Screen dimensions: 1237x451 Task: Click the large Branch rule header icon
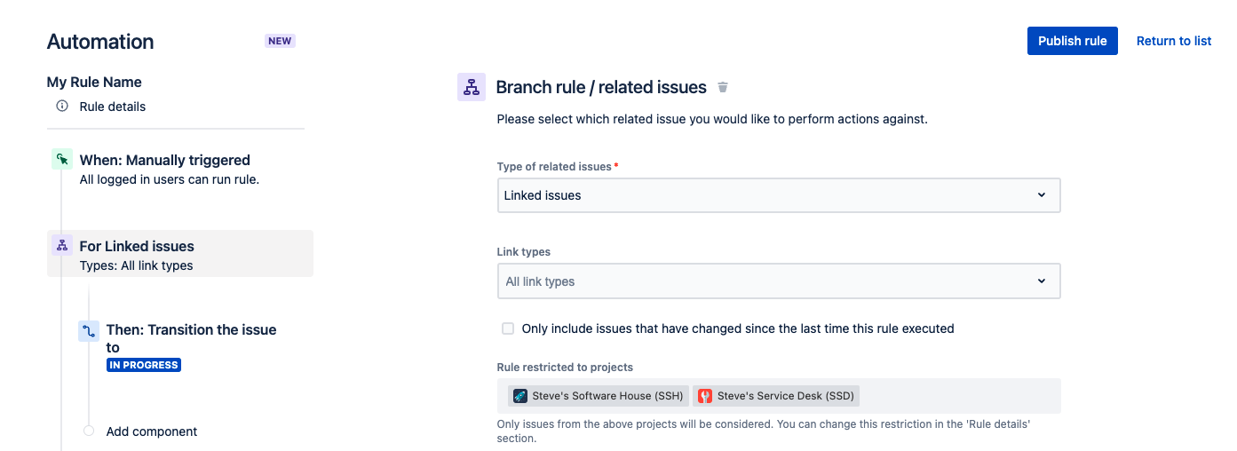(472, 87)
